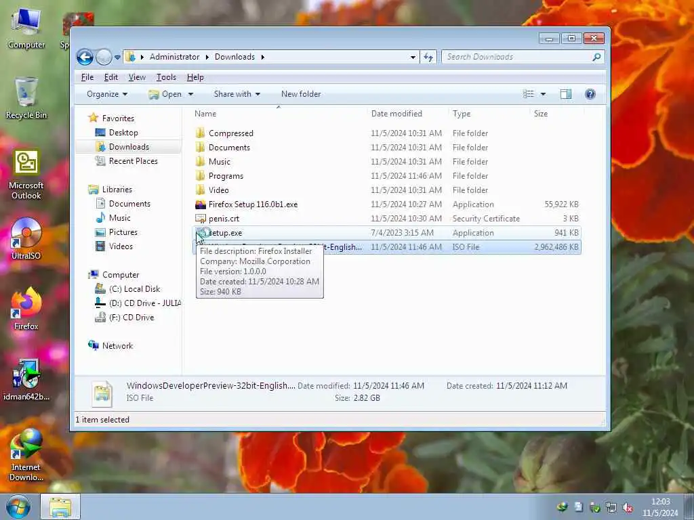The width and height of the screenshot is (694, 520).
Task: Open the Firefox desktop shortcut
Action: [x=26, y=308]
